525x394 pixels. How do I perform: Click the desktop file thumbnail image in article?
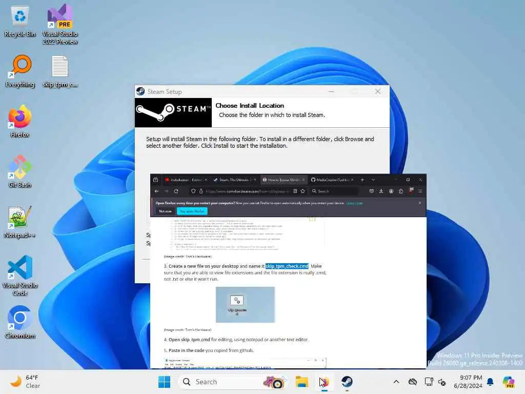[245, 305]
